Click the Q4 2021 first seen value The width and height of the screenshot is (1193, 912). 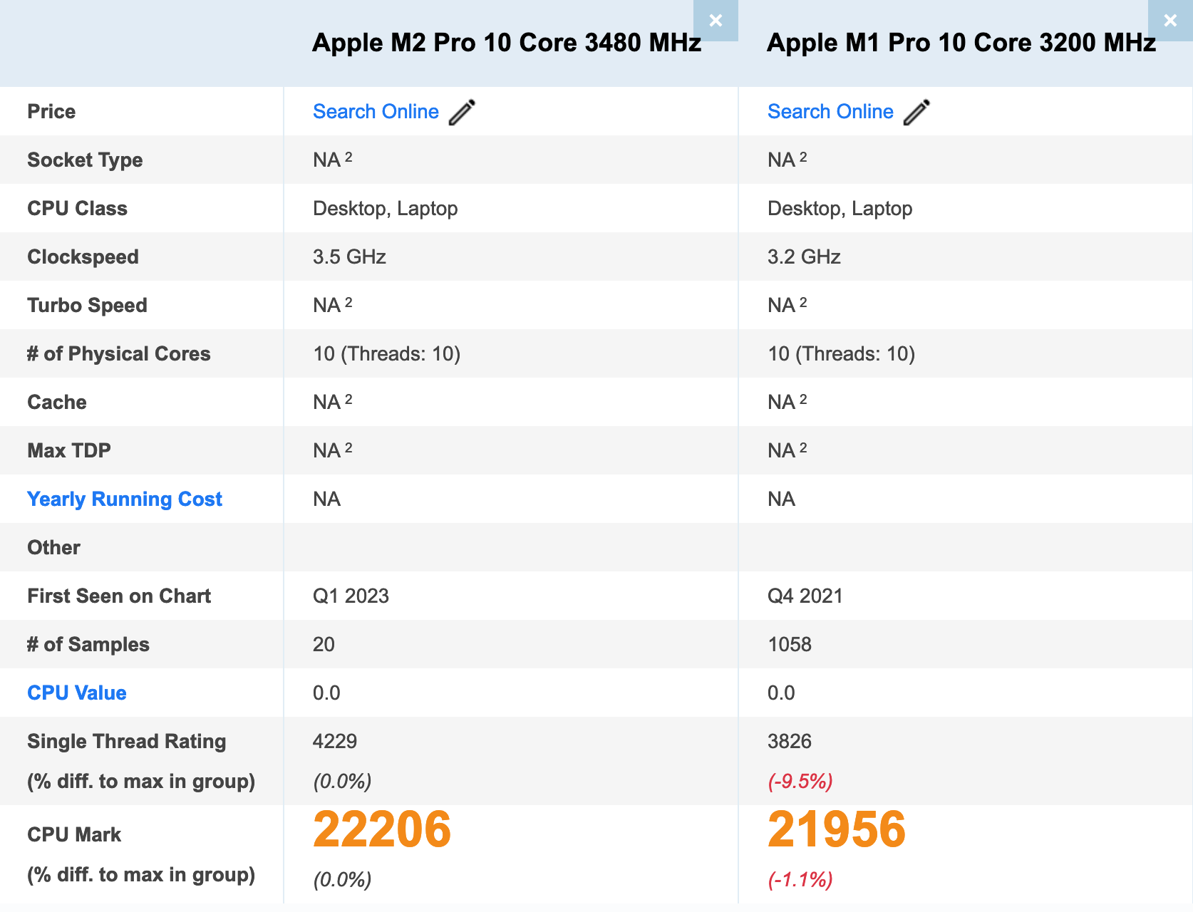click(x=805, y=596)
